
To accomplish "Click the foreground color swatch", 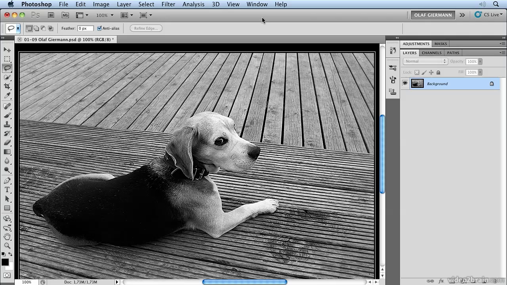I will (5, 262).
